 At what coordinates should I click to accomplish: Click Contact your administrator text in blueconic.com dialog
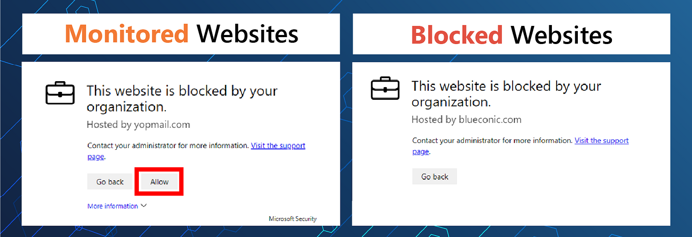click(x=493, y=141)
